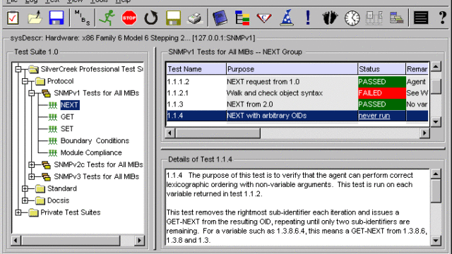452x254 pixels.
Task: Click the Remarks column header
Action: click(417, 69)
